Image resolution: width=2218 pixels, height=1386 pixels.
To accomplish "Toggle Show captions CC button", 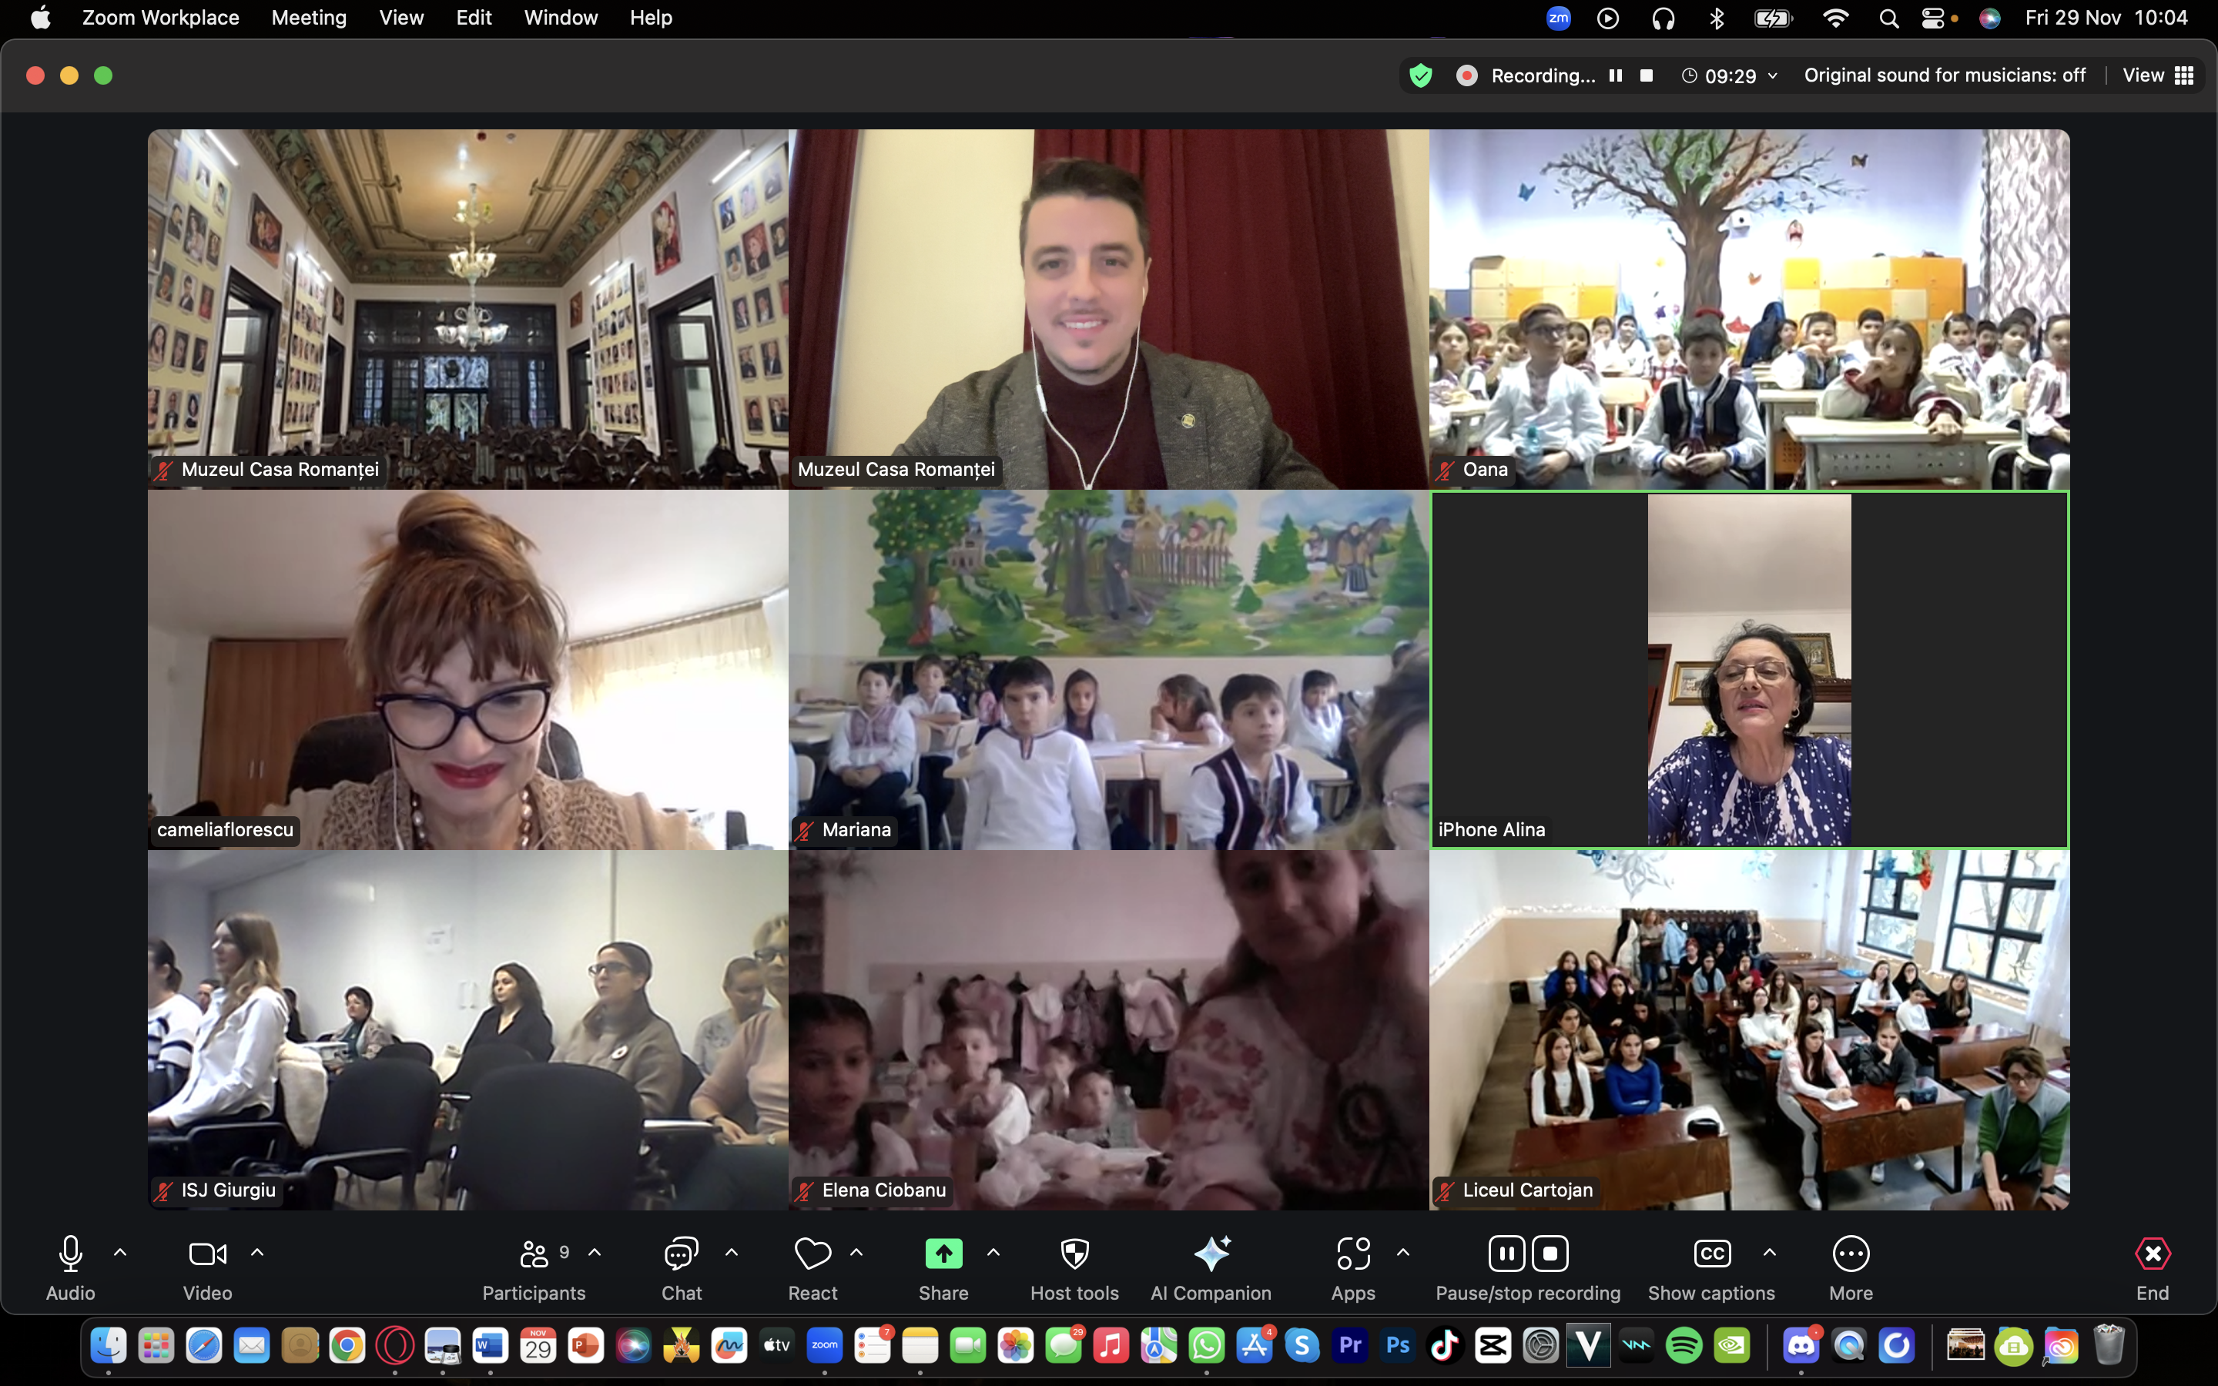I will click(x=1711, y=1254).
